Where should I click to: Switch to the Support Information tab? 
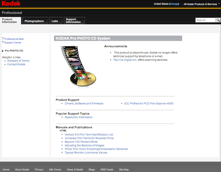pyautogui.click(x=74, y=21)
